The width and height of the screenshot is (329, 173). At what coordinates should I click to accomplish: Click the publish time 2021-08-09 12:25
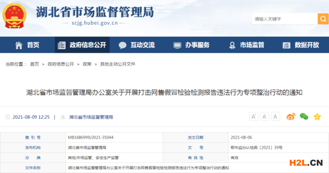[x=31, y=117]
